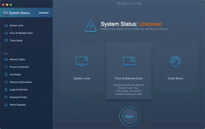Viewport: 205px width, 129px height.
Task: Minimize the window with the yellow button
Action: [x=7, y=5]
